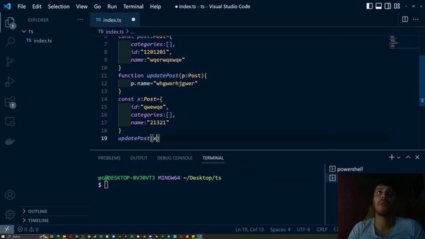425x239 pixels.
Task: Change encoding via UTF-8 status item
Action: tap(303, 230)
